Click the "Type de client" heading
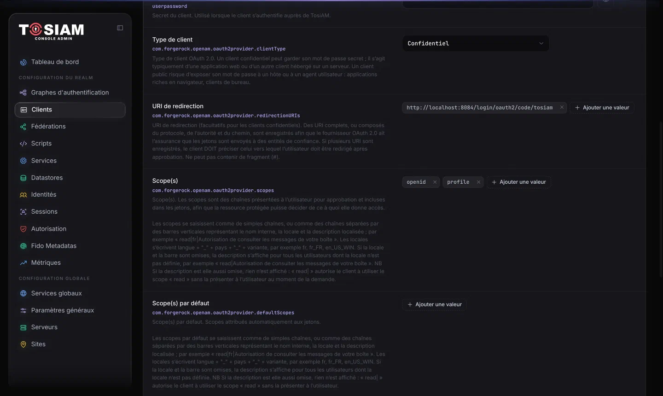Screen dimensions: 663x396 point(172,40)
